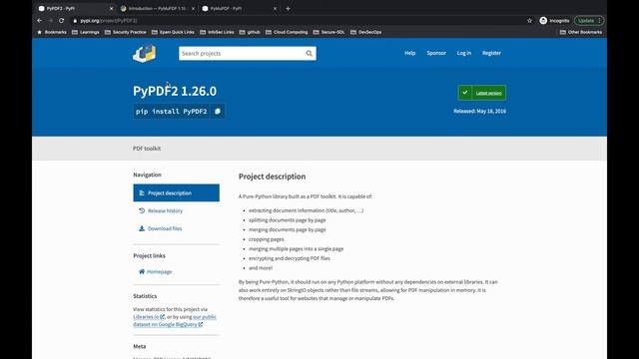The height and width of the screenshot is (359, 639).
Task: Click the 'encrypting and decrypting PDF files' bullet
Action: pos(290,258)
